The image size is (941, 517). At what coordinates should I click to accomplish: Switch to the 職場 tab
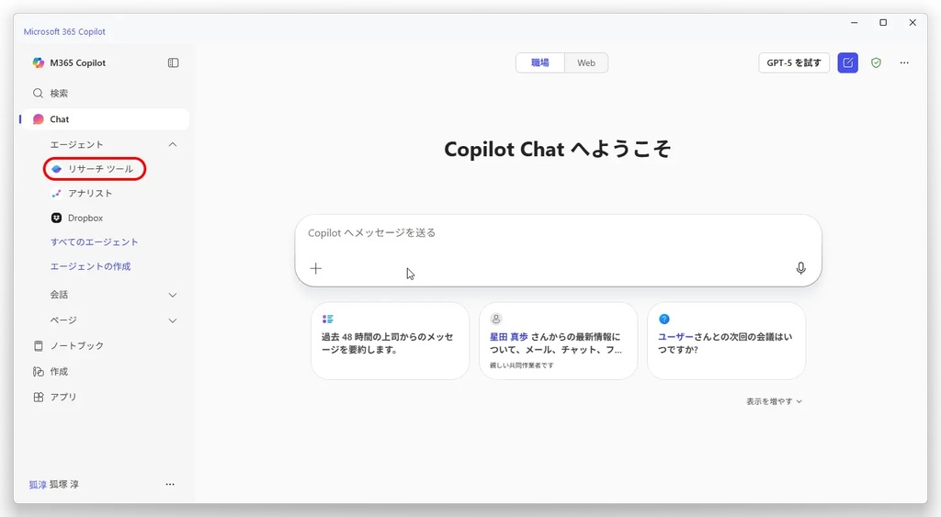pyautogui.click(x=540, y=63)
